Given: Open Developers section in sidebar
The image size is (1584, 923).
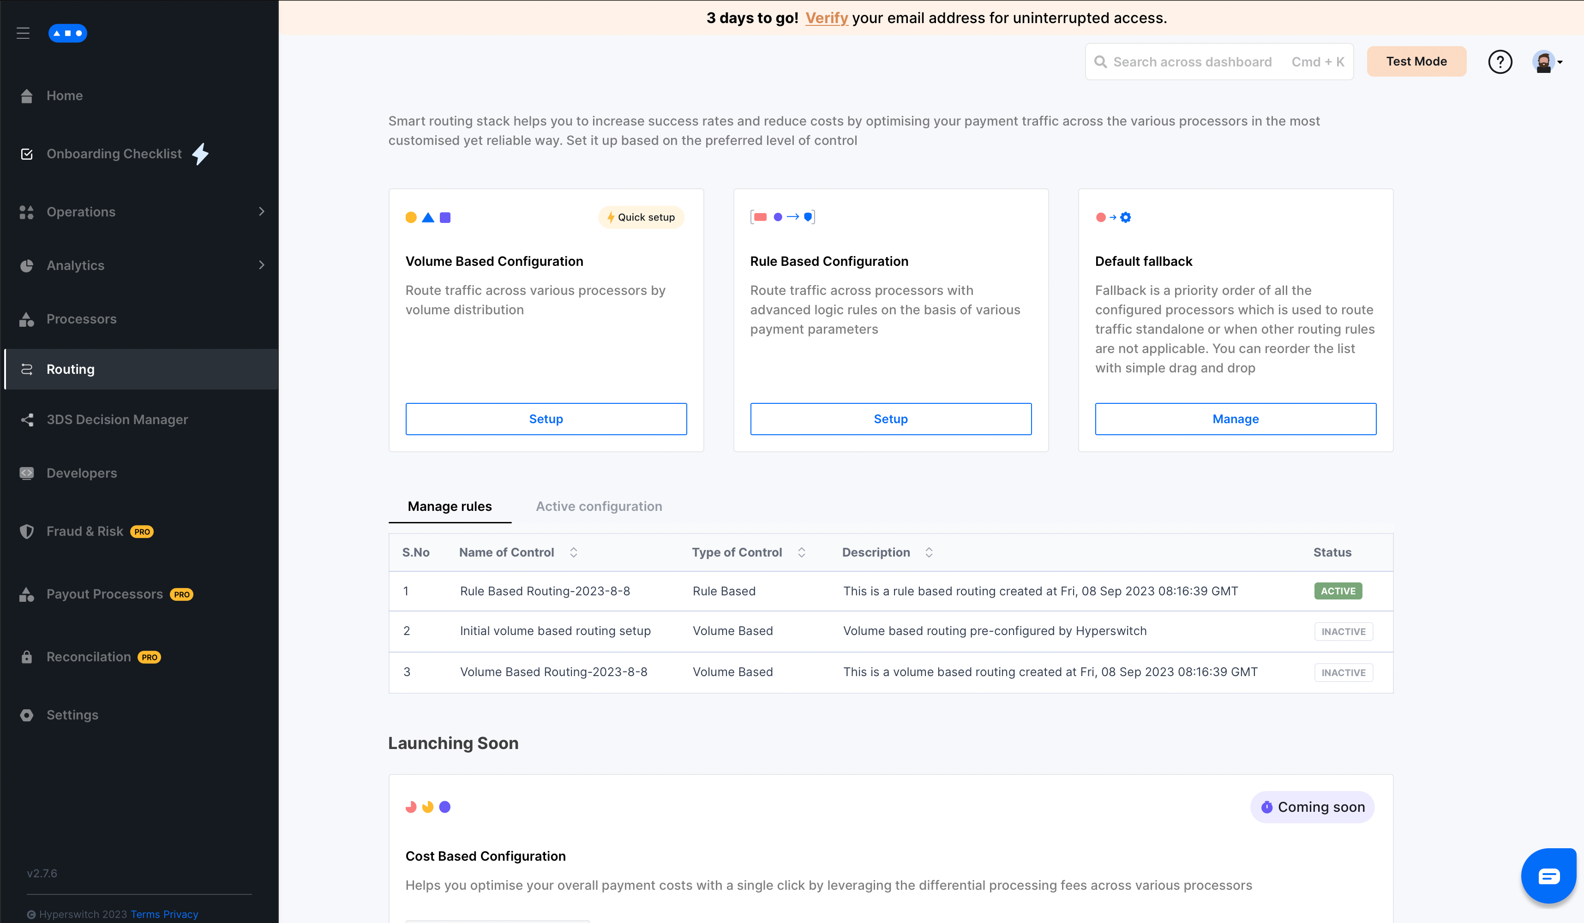Looking at the screenshot, I should point(82,473).
